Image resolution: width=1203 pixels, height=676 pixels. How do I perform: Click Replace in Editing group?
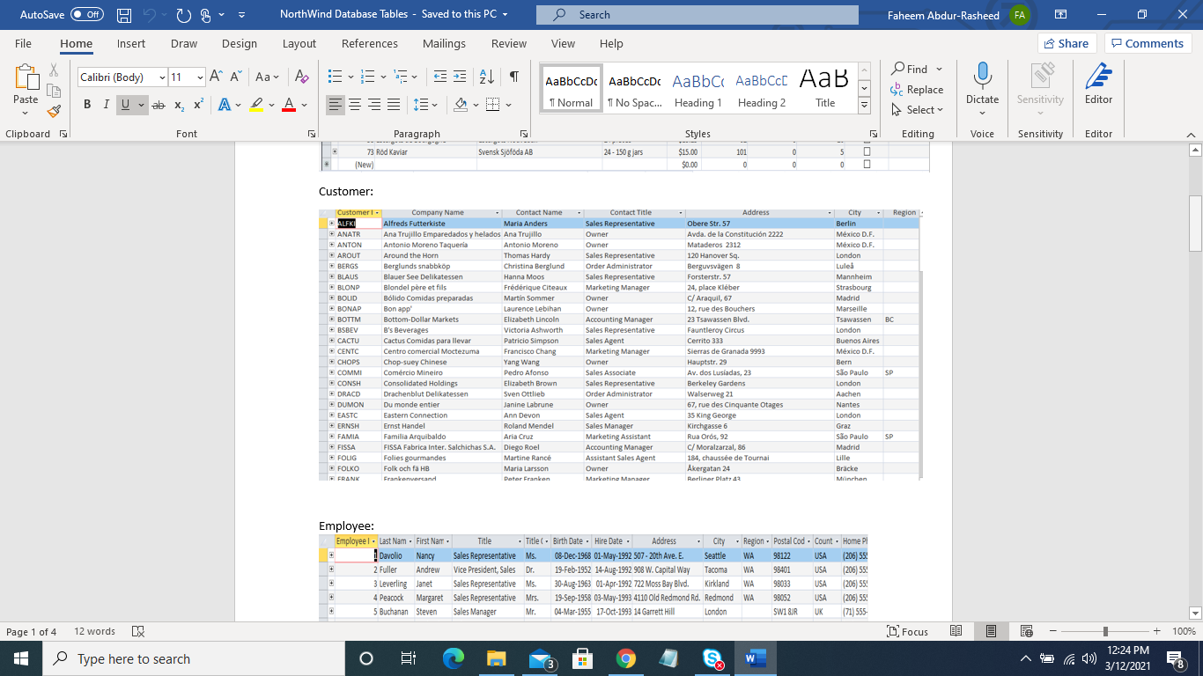coord(916,89)
